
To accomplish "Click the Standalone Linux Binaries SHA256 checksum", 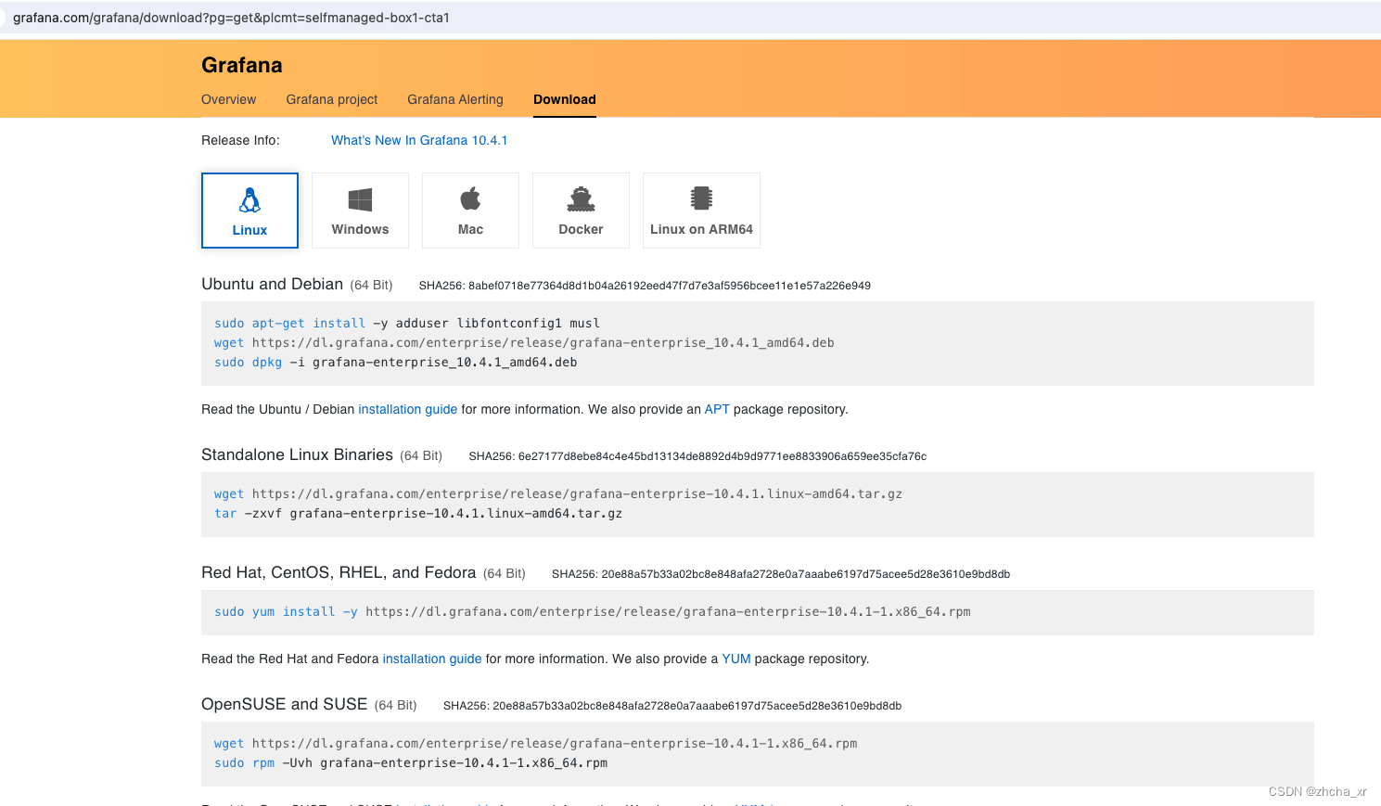I will tap(697, 456).
